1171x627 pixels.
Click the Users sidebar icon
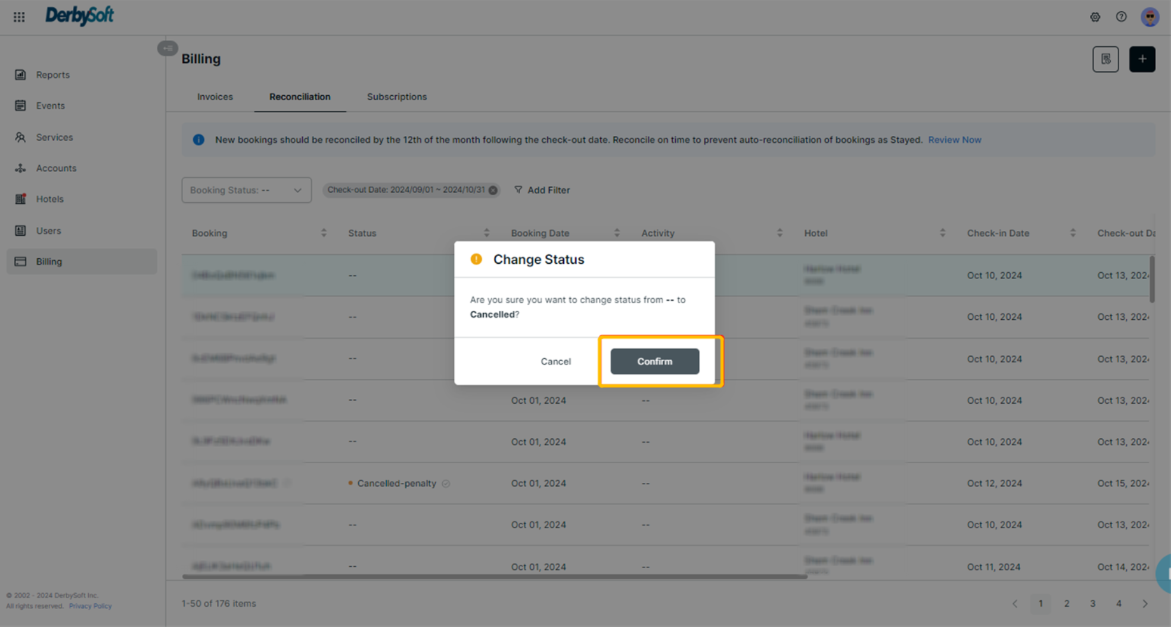pos(20,230)
